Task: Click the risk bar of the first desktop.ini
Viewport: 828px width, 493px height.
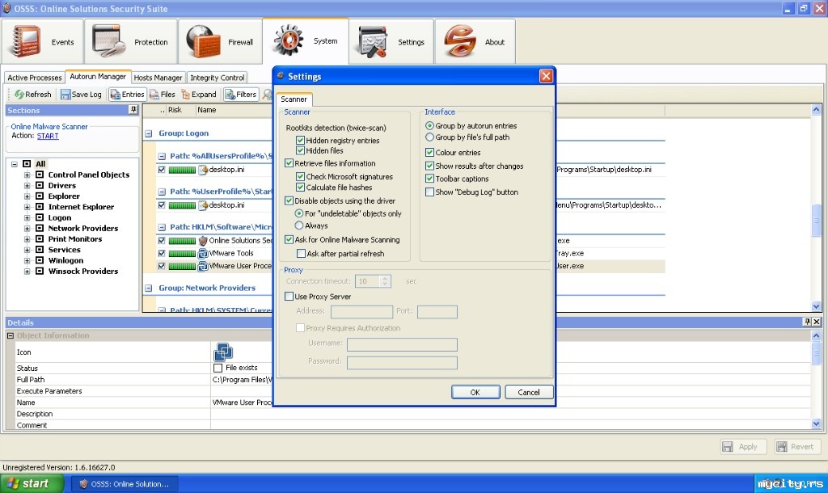Action: [182, 170]
